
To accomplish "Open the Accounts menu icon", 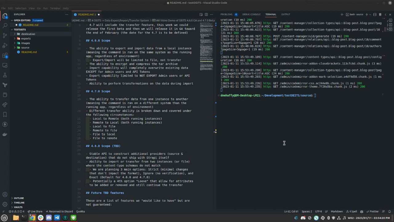I will [5, 195].
